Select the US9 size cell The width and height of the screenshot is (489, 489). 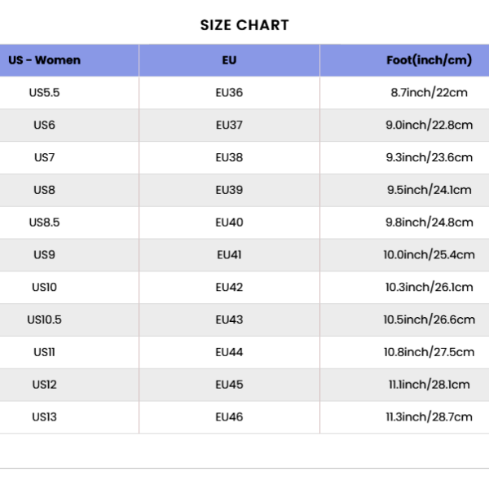44,255
